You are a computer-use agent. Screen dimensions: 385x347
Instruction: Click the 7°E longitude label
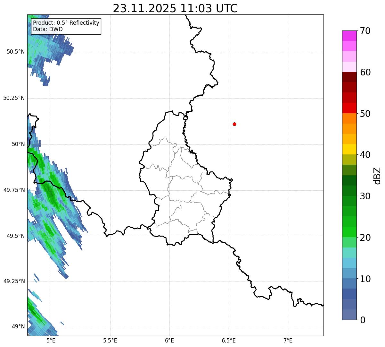pos(288,340)
